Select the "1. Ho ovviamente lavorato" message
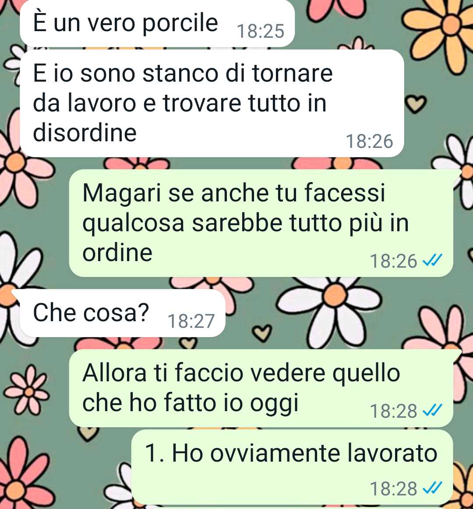The height and width of the screenshot is (509, 473). (292, 467)
